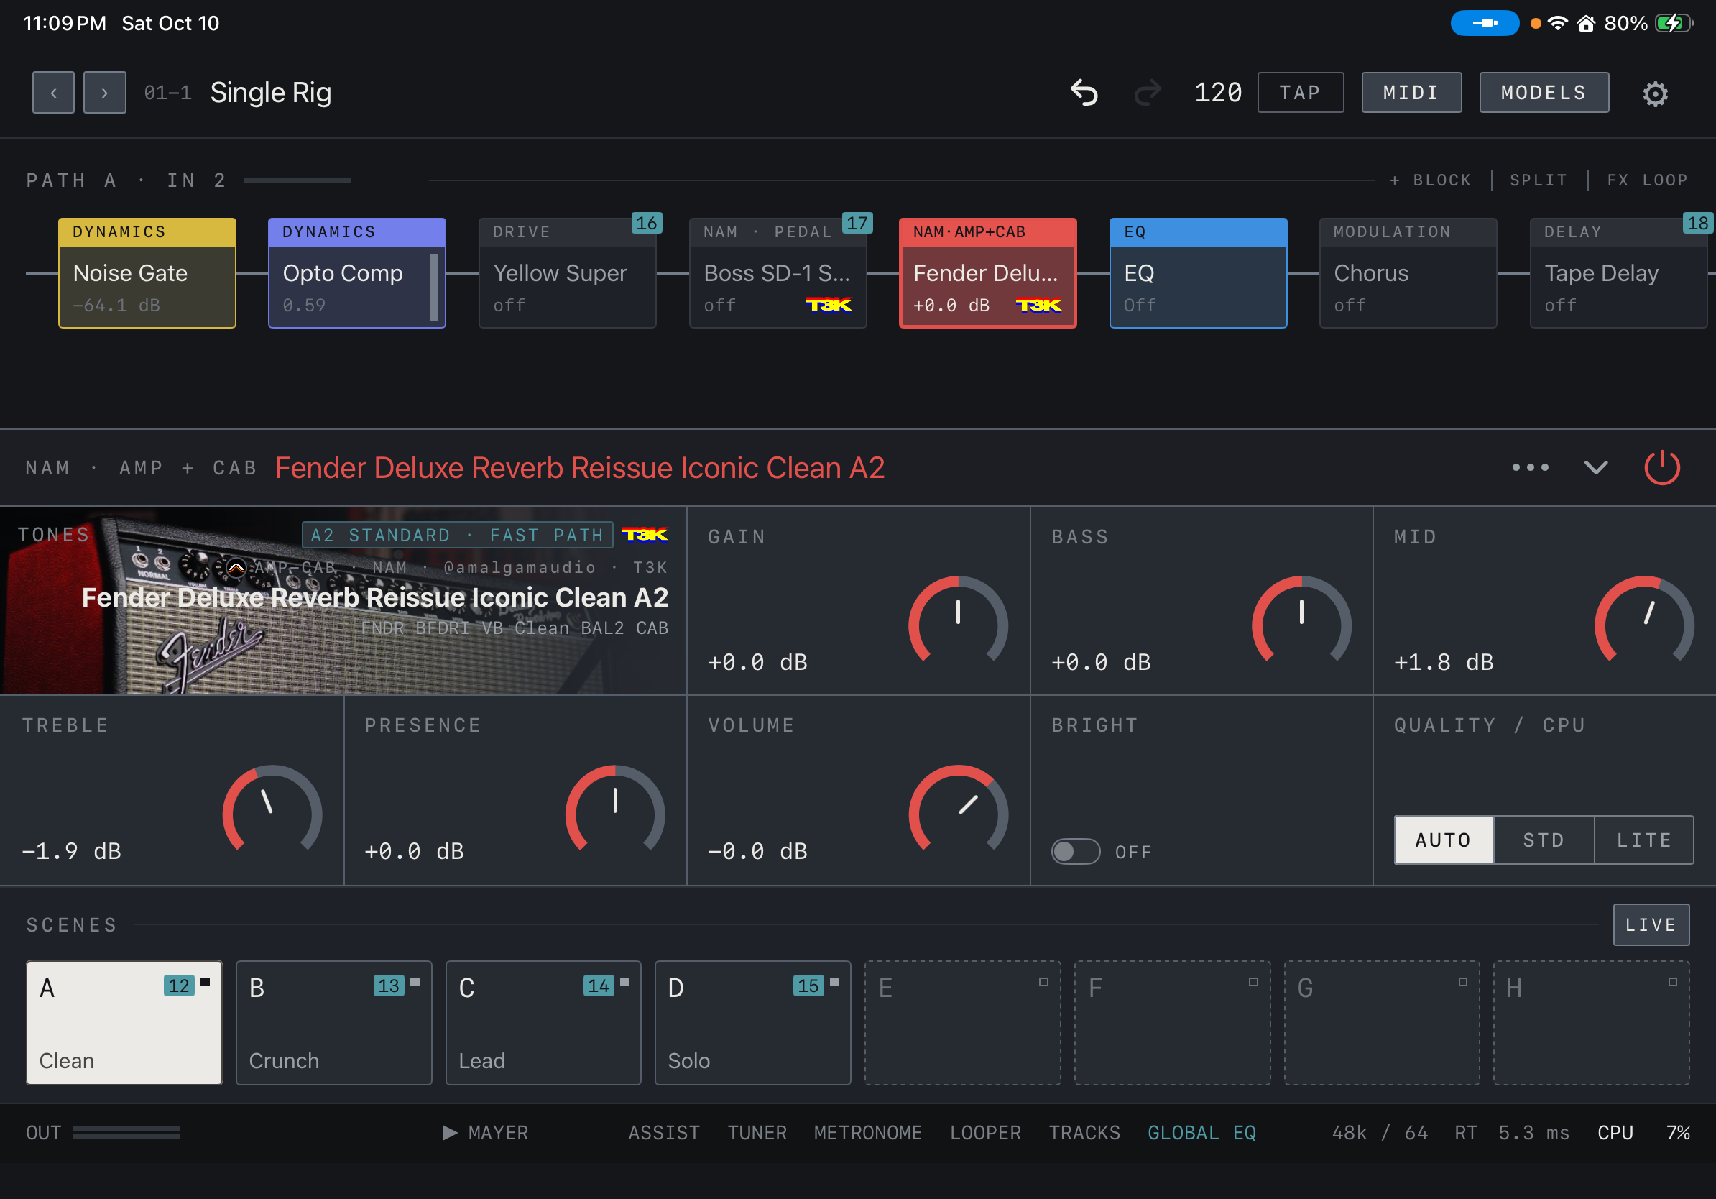Click MIDI badge 12 on scene A
Image resolution: width=1716 pixels, height=1199 pixels.
[x=179, y=986]
